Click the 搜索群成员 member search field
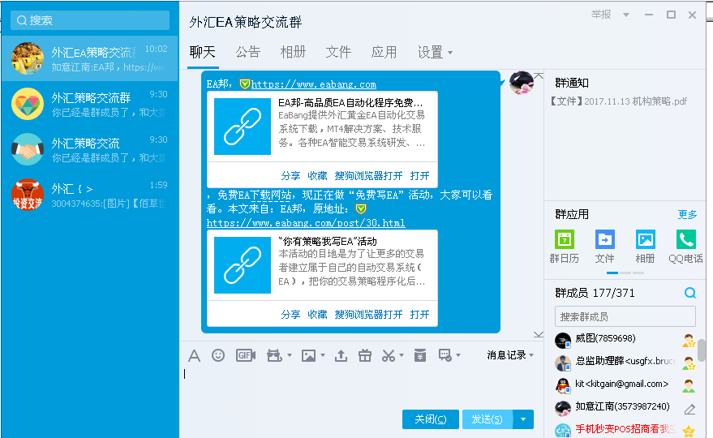The image size is (713, 438). tap(625, 316)
